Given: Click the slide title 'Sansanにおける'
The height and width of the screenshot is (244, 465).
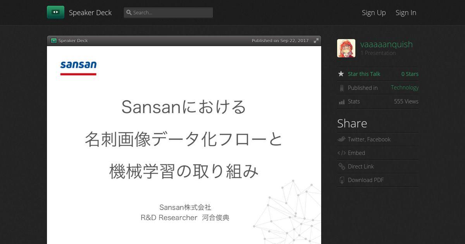Looking at the screenshot, I should click(x=184, y=107).
